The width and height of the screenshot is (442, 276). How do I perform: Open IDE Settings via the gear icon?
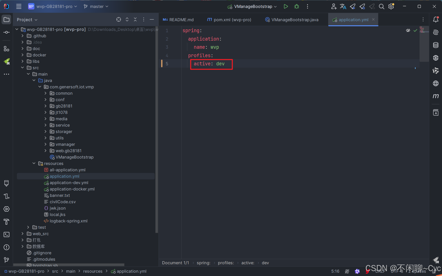tap(391, 6)
